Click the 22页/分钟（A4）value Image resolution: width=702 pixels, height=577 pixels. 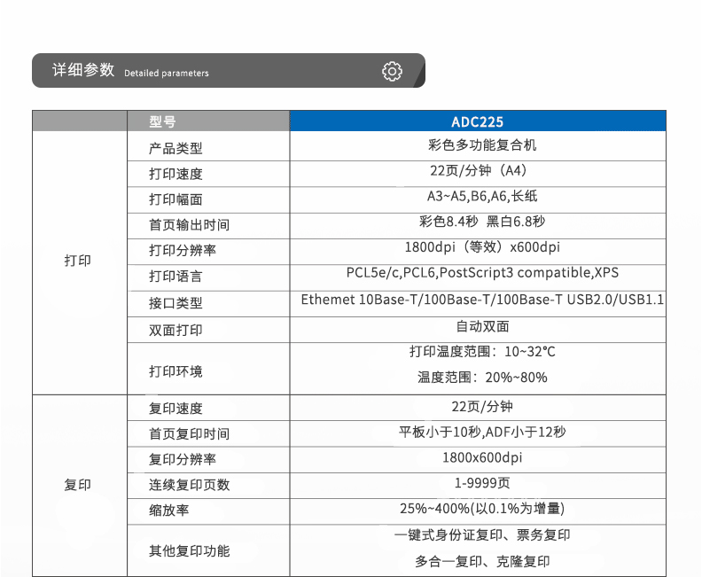(x=479, y=170)
